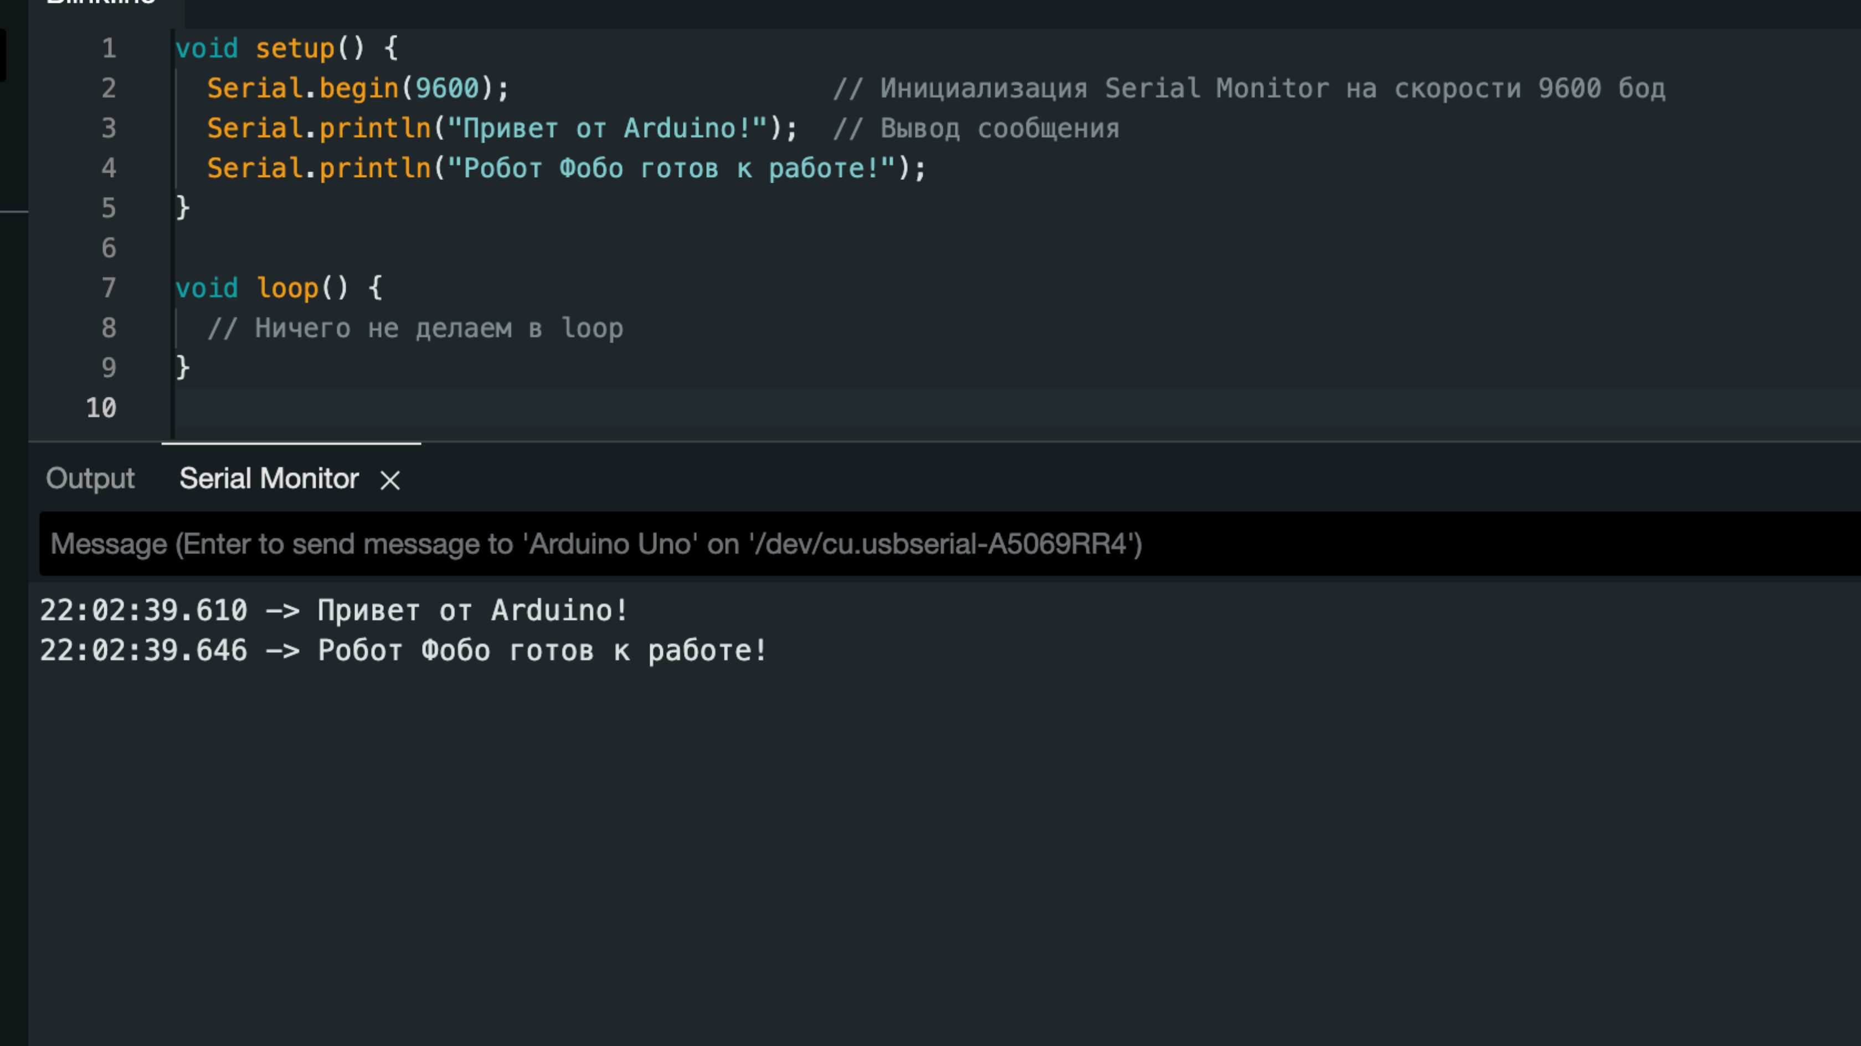
Task: Click the void keyword before loop
Action: click(x=207, y=288)
